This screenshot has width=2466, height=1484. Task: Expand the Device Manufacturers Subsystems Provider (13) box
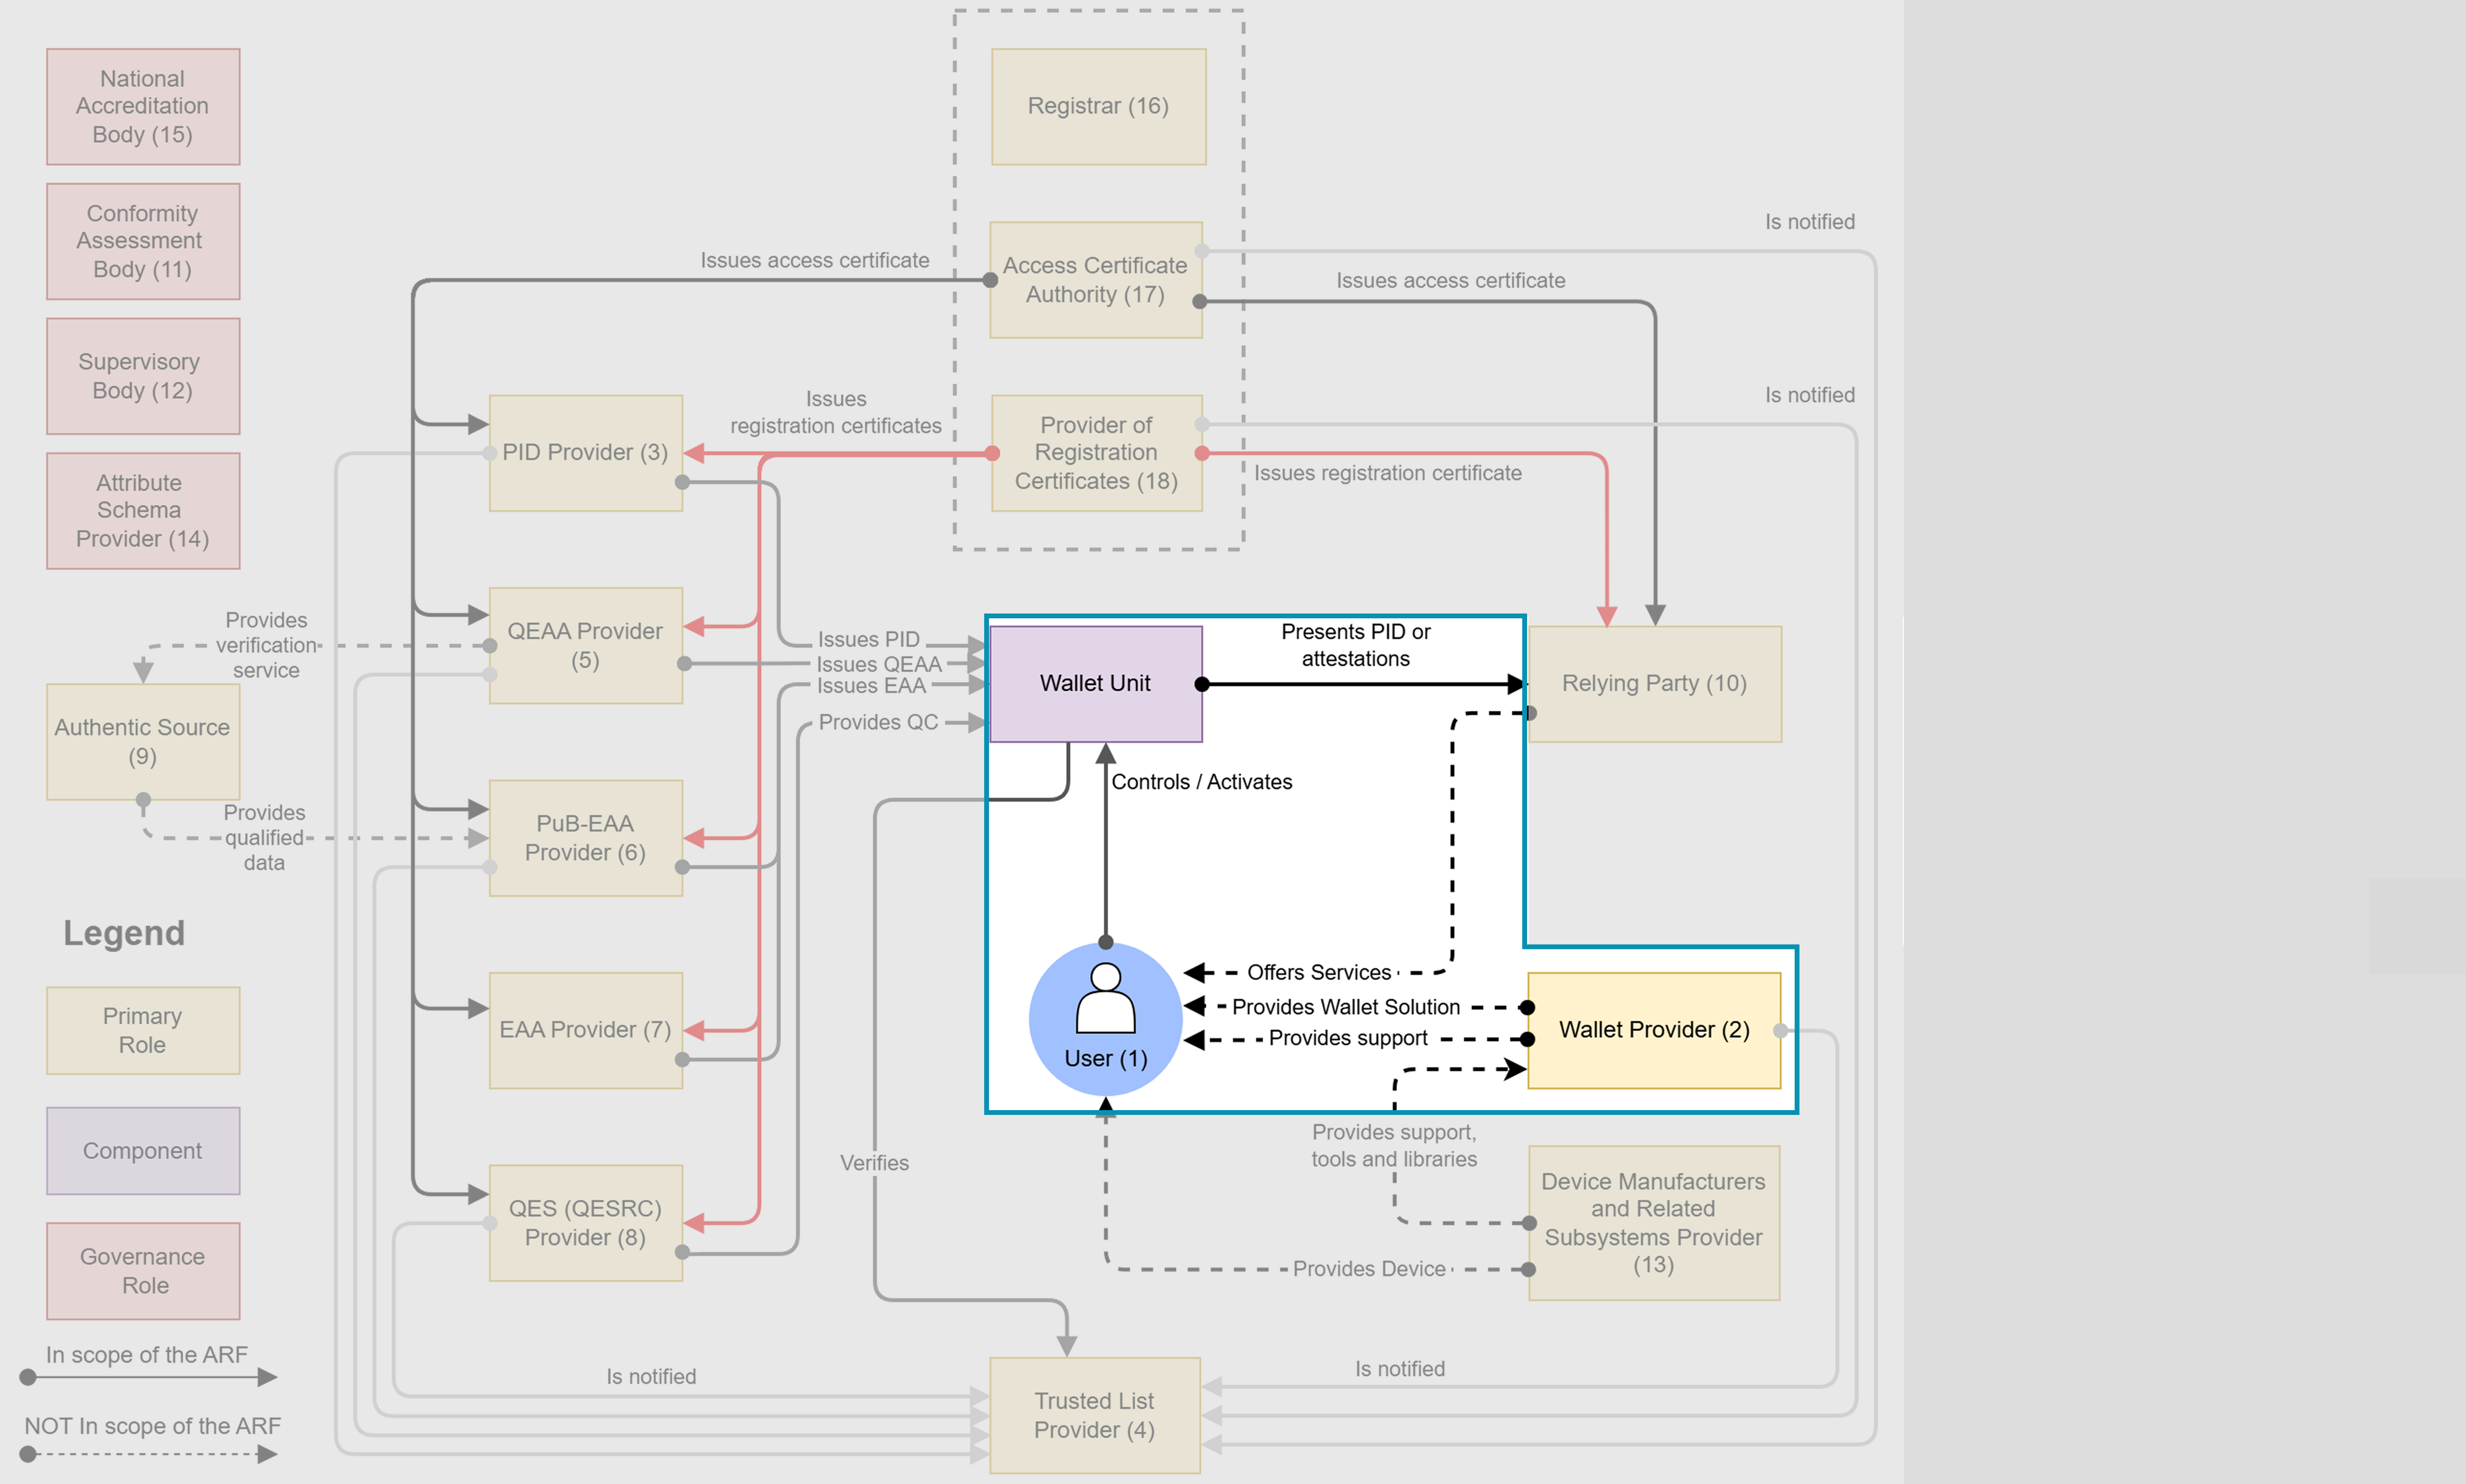coord(1653,1222)
